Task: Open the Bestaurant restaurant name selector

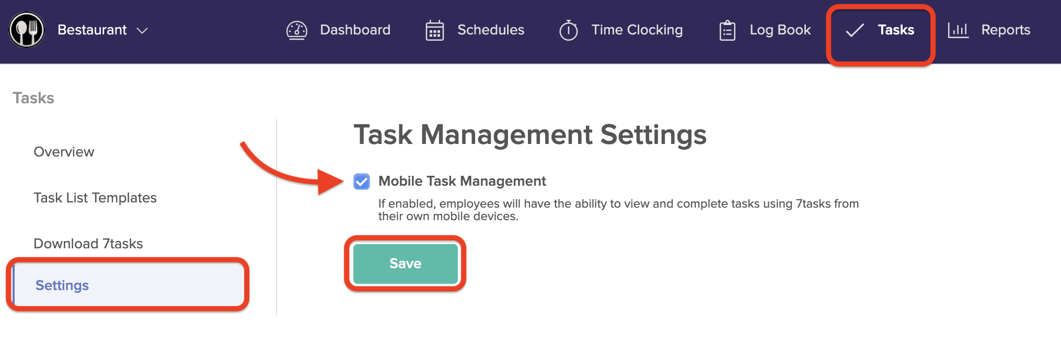Action: click(92, 30)
